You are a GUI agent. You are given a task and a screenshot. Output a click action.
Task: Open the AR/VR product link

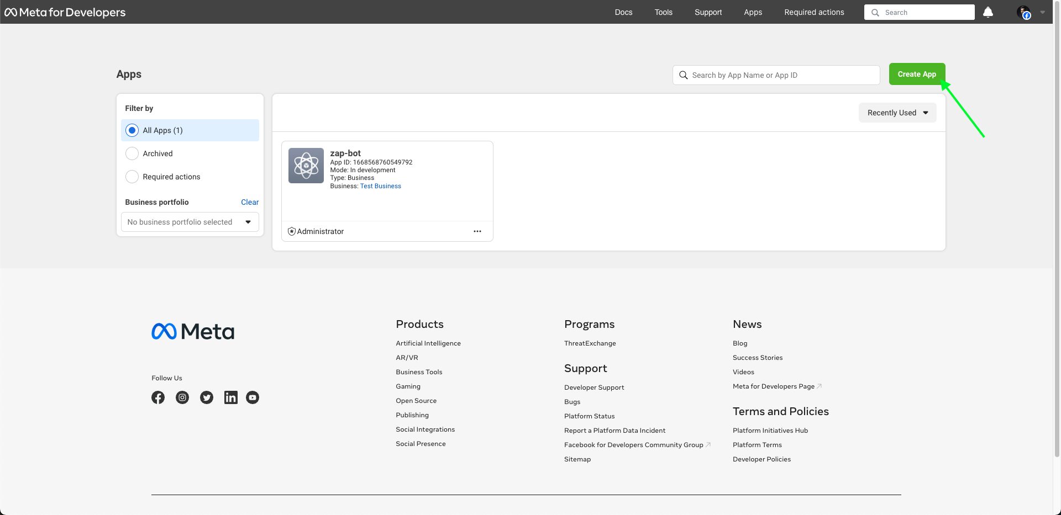(407, 358)
